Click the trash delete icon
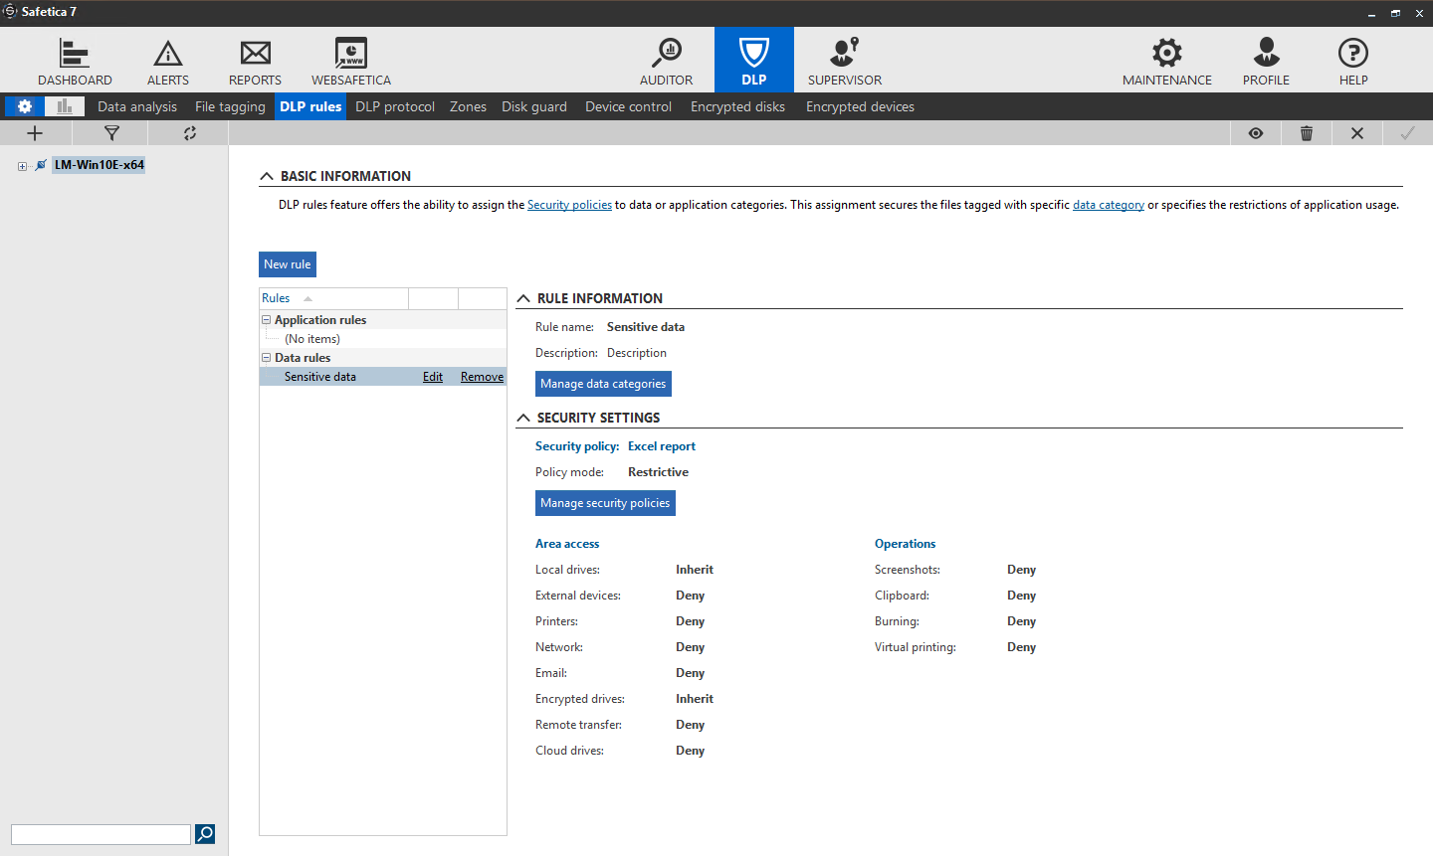This screenshot has height=856, width=1433. tap(1307, 133)
